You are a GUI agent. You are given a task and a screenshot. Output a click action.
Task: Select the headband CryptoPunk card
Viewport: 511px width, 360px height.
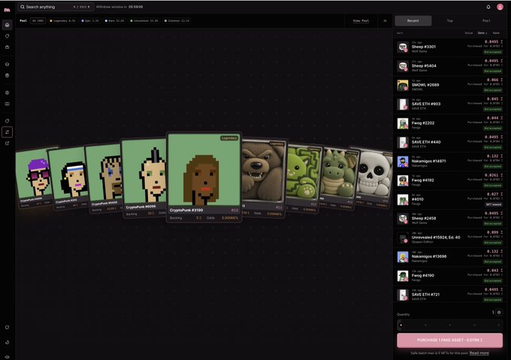coord(69,177)
